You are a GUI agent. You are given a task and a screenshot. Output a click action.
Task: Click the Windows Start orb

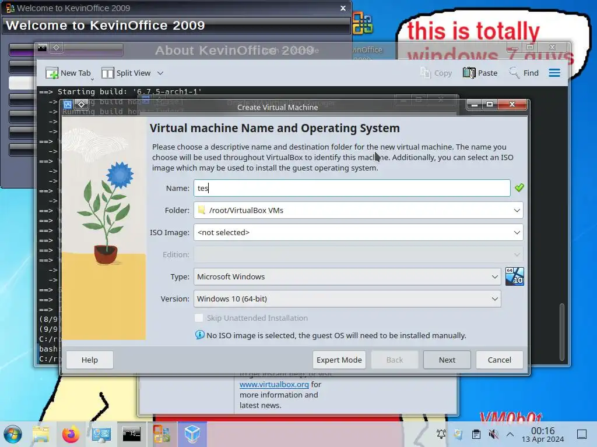(x=13, y=434)
